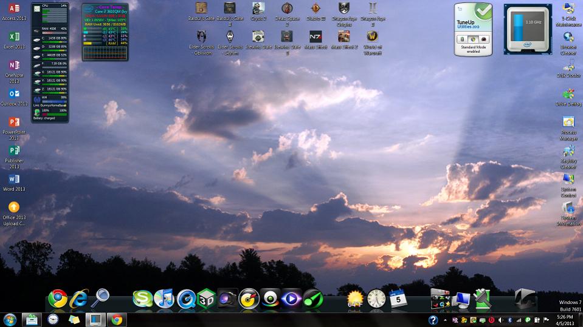The image size is (583, 327).
Task: Select the Elder Scrolls Skyrim shortcut
Action: click(x=230, y=42)
